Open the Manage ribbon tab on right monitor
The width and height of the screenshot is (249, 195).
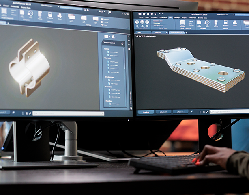[x=177, y=17]
